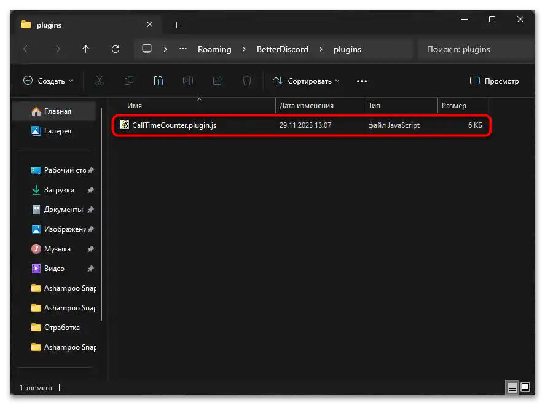Screen dimensions: 545x405
Task: Minimize the Explorer window
Action: pyautogui.click(x=465, y=19)
